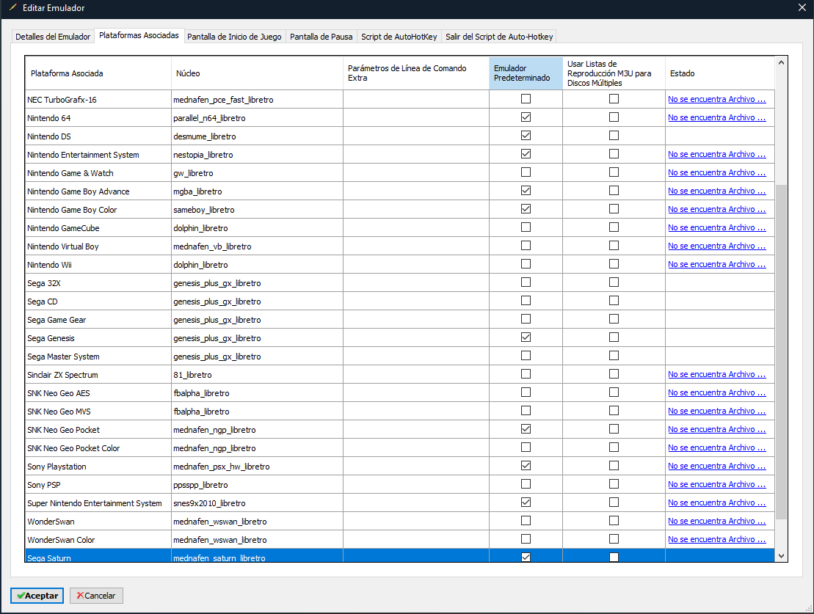Switch to the Plataformas Asociadas tab

[139, 35]
